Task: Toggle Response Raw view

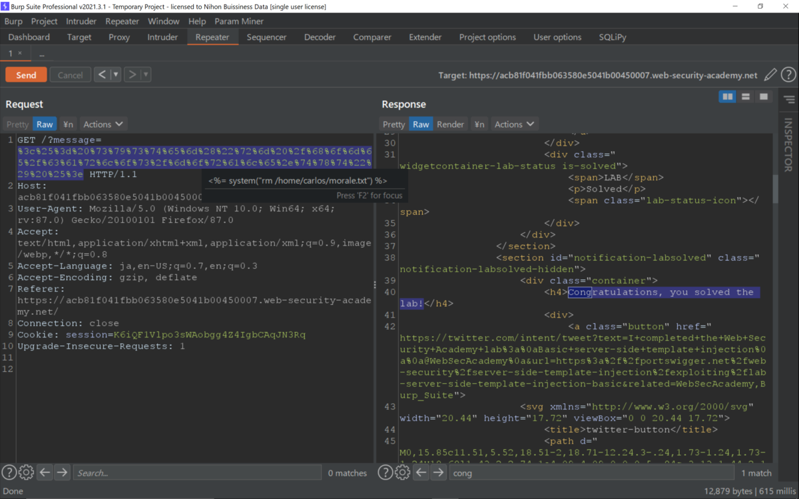Action: coord(421,124)
